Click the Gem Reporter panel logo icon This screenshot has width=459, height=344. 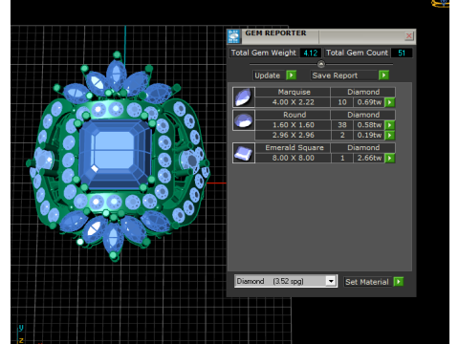coord(233,36)
